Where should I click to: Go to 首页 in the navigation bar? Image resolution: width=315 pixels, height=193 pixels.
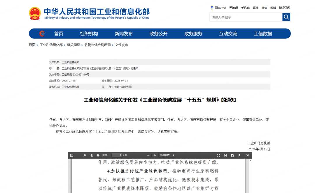pos(59,33)
